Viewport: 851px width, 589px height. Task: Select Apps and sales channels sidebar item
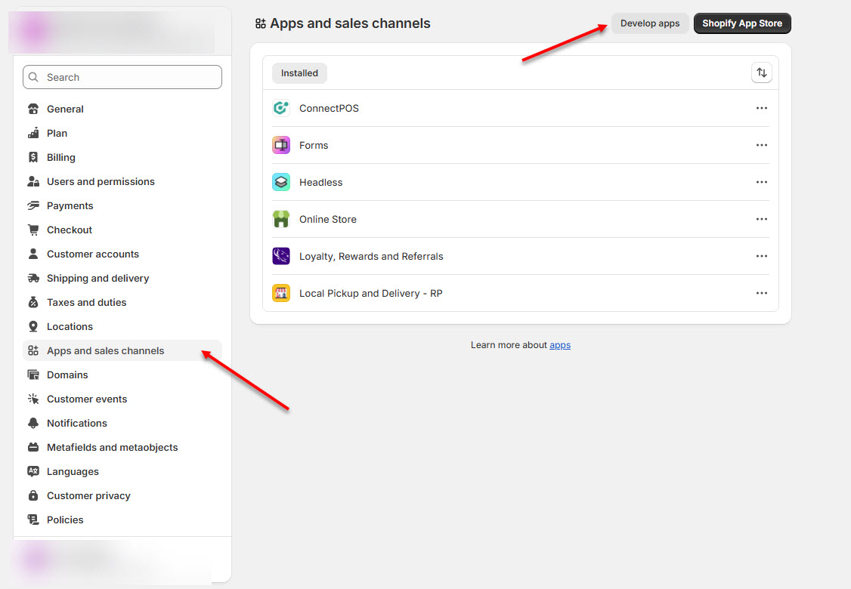tap(122, 351)
